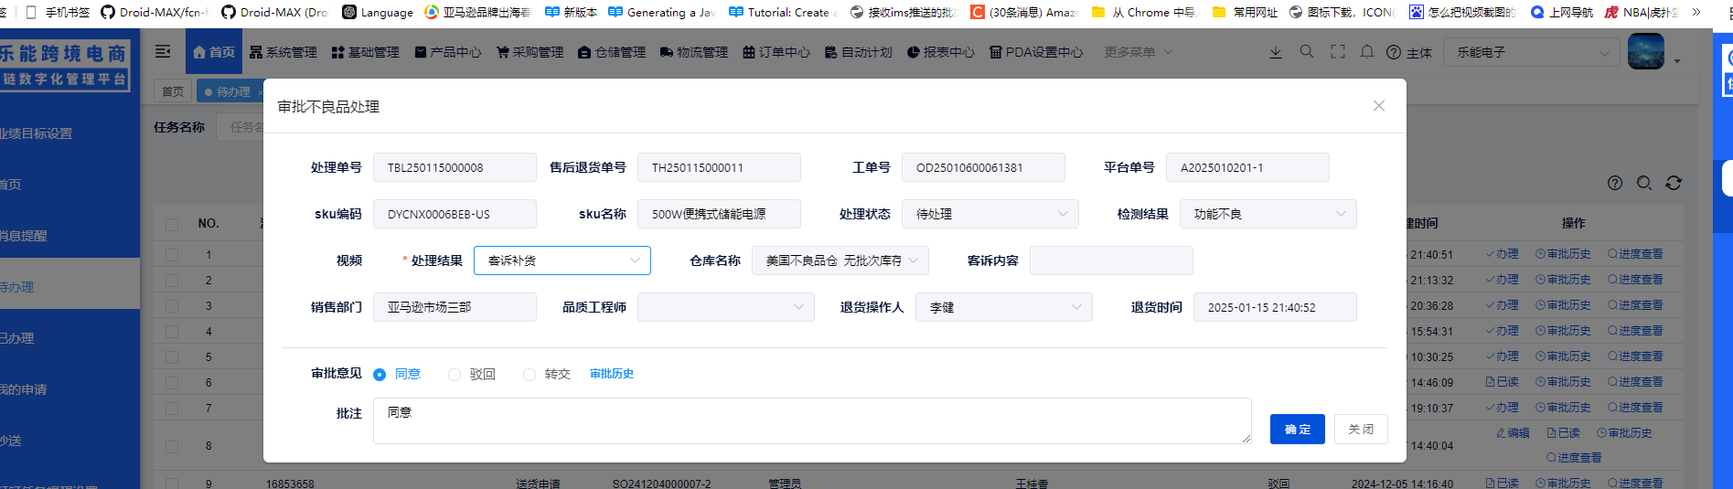Click the 批注 remarks text area
Screen dimensions: 1733x489
coord(811,421)
